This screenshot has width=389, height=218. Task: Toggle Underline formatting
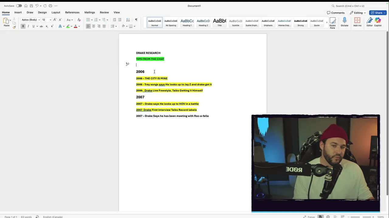(33, 26)
